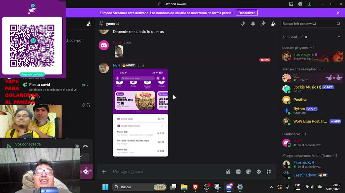Edit channel status pencil icon
345x193 pixels.
(x=76, y=90)
